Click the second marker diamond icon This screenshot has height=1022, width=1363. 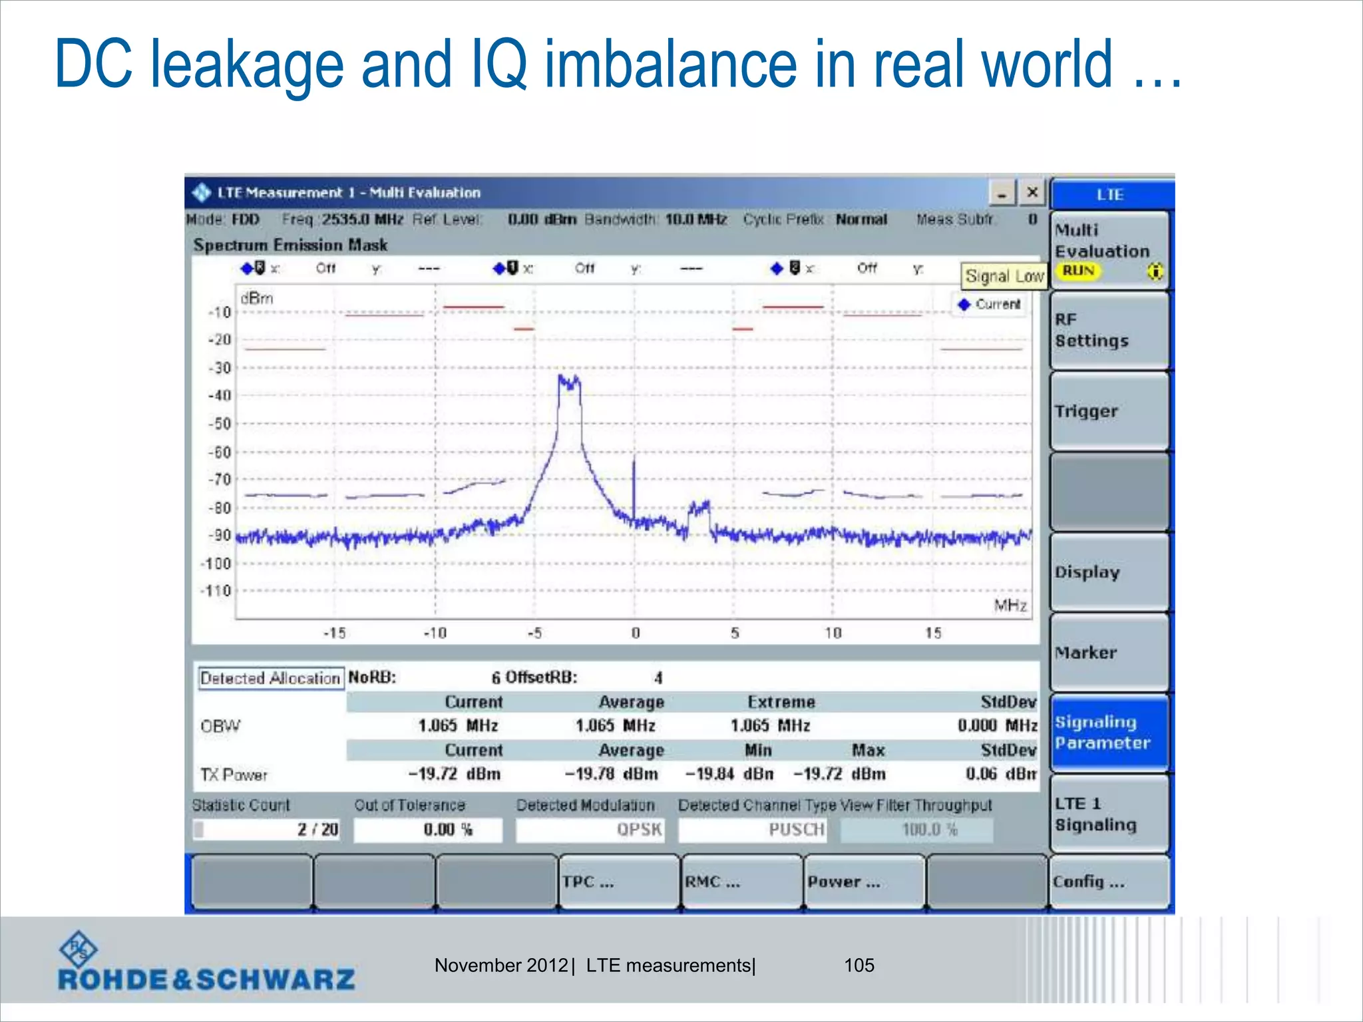point(499,268)
